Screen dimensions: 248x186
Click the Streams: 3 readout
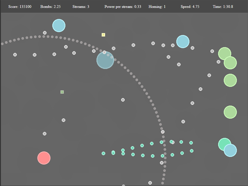[x=81, y=7]
